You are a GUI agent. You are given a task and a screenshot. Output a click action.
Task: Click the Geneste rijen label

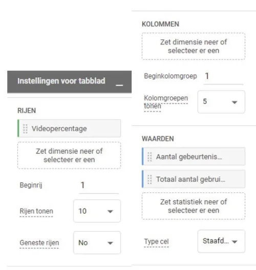[x=39, y=243]
